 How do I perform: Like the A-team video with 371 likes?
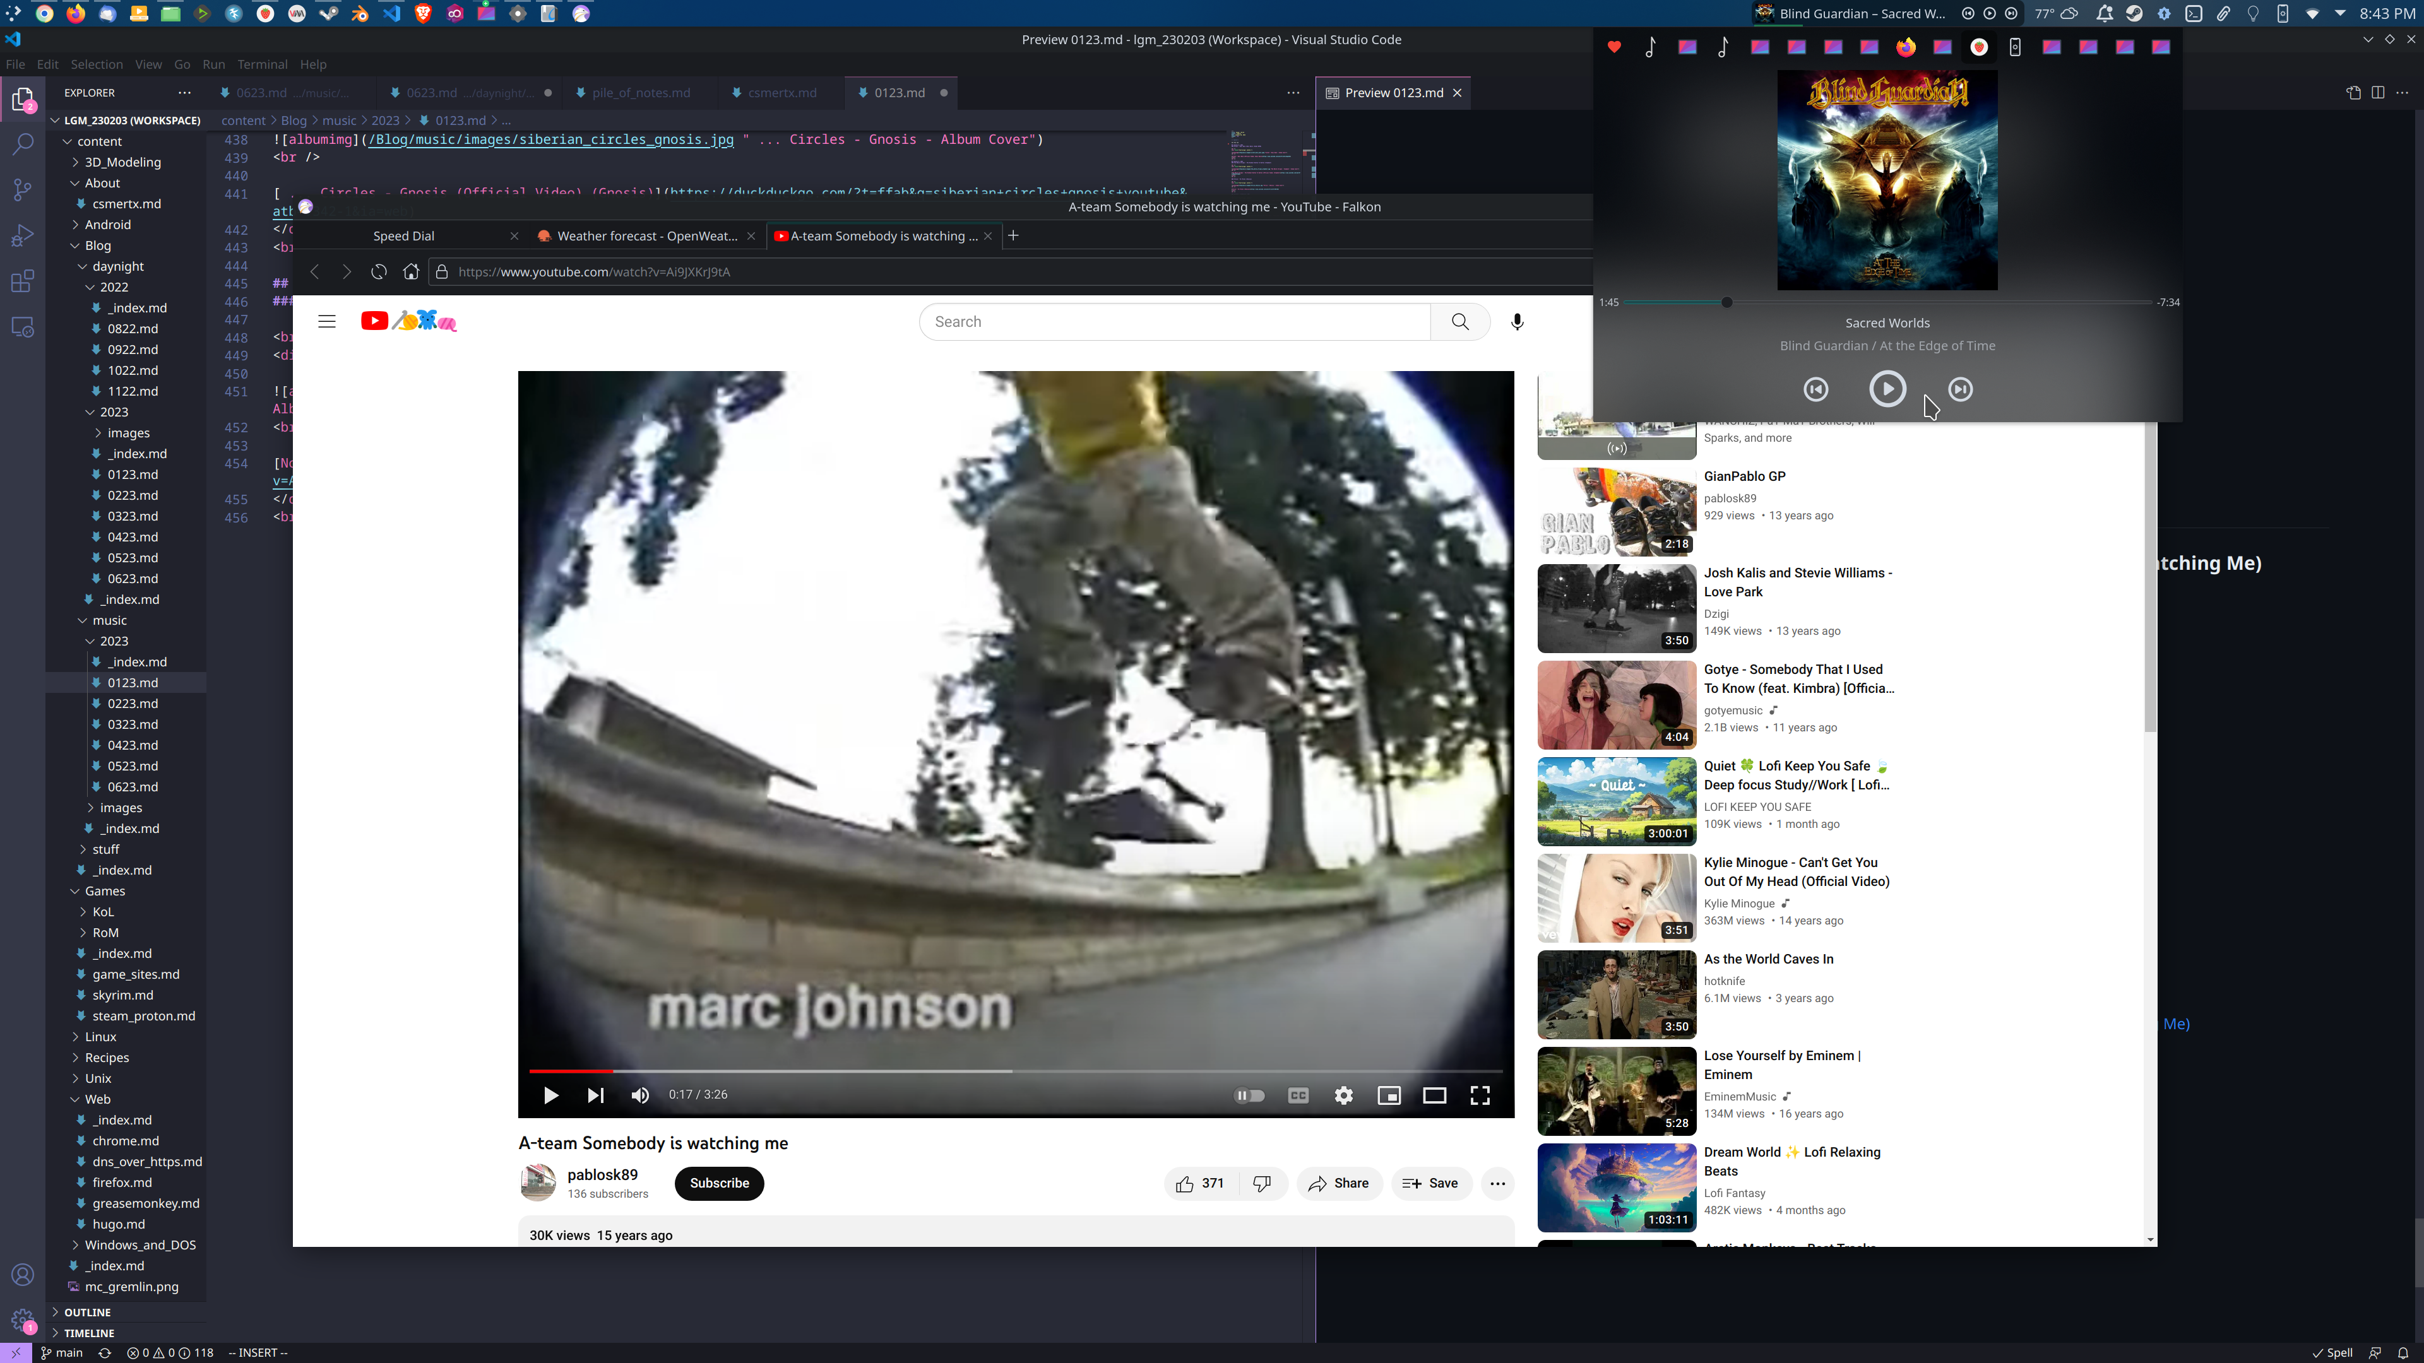point(1201,1183)
